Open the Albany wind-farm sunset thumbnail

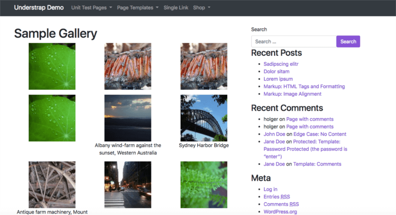[128, 118]
